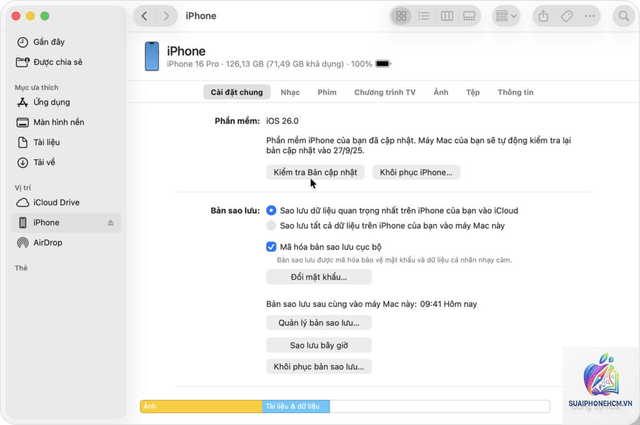640x425 pixels.
Task: Switch to icon grid view
Action: coord(401,16)
